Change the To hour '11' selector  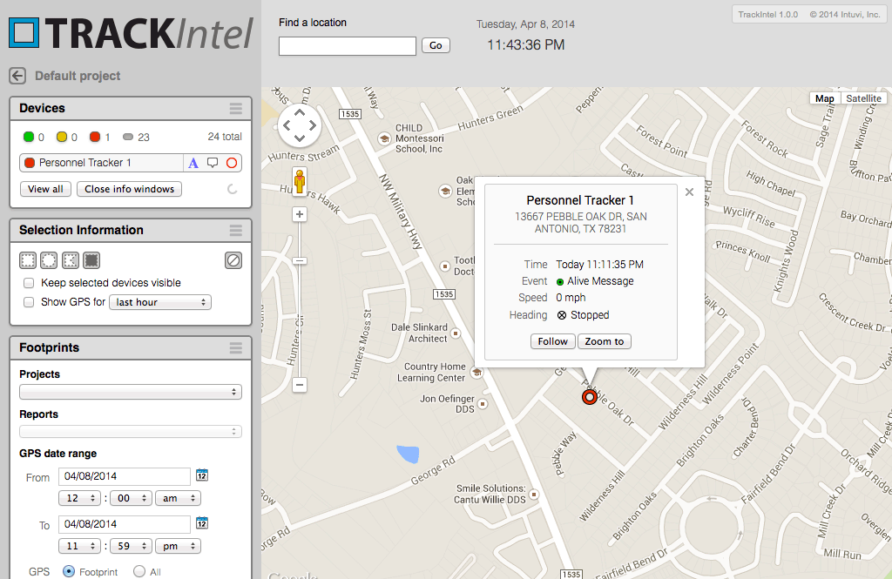pyautogui.click(x=79, y=546)
